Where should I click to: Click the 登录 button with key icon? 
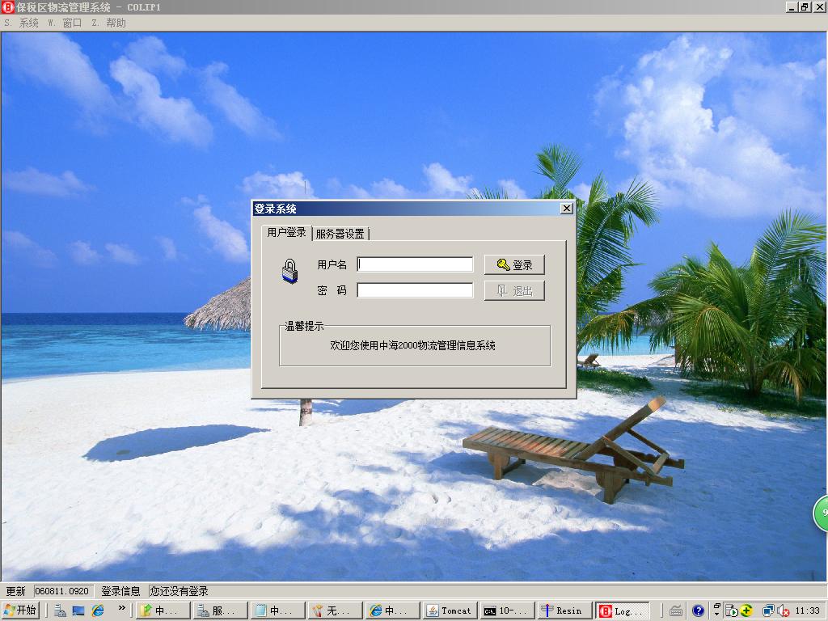[x=514, y=264]
